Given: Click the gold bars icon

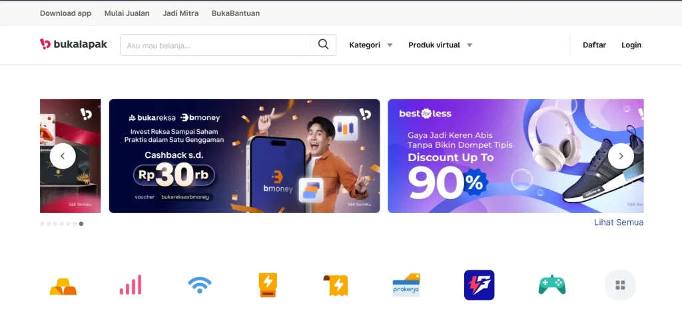Looking at the screenshot, I should tap(63, 286).
